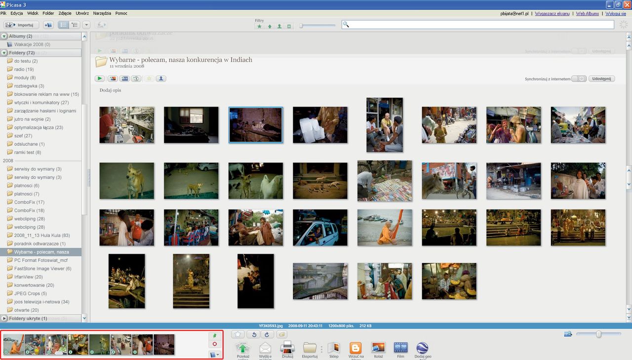Viewport: 632px width, 360px height.
Task: Open the Web Albums link
Action: pyautogui.click(x=588, y=14)
